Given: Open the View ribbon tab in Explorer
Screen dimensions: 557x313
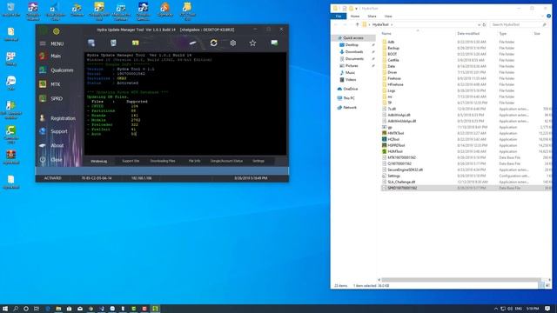Looking at the screenshot, I should [388, 17].
